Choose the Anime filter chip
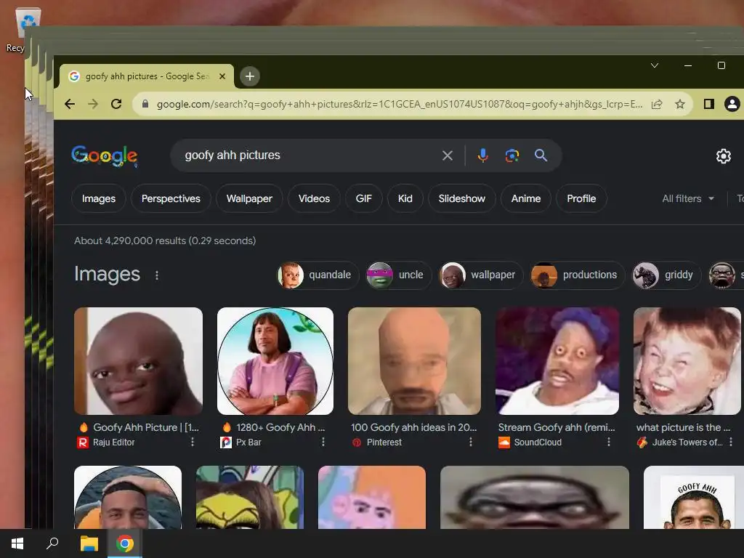Image resolution: width=744 pixels, height=558 pixels. (x=526, y=199)
